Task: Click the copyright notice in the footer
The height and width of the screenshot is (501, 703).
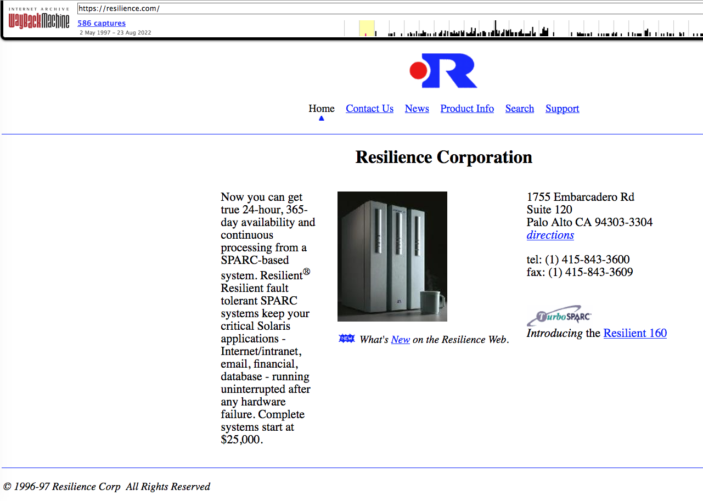Action: (106, 487)
